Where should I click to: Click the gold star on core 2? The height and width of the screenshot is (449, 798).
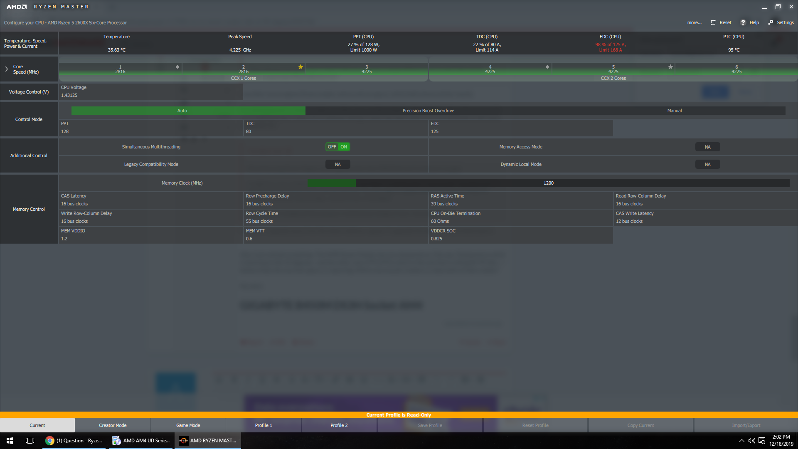point(300,67)
